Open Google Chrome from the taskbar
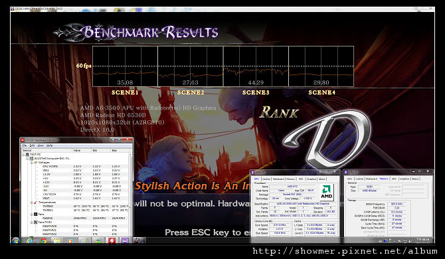The height and width of the screenshot is (259, 445). [x=43, y=241]
